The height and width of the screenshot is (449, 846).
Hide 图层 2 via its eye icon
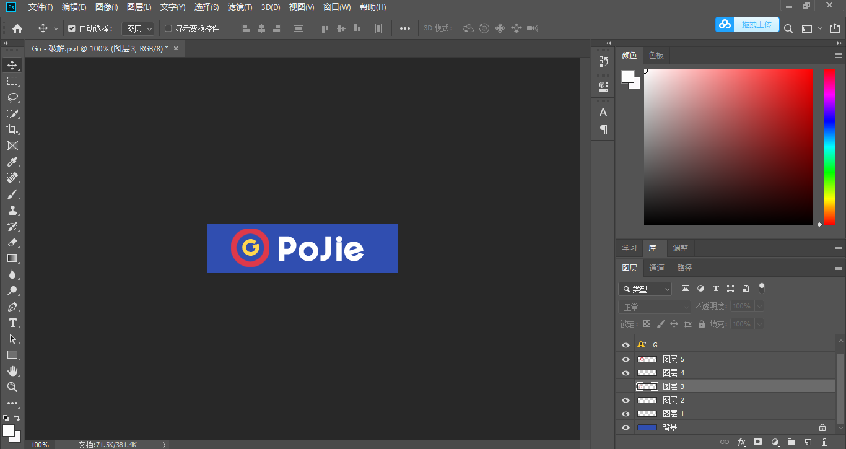[626, 400]
